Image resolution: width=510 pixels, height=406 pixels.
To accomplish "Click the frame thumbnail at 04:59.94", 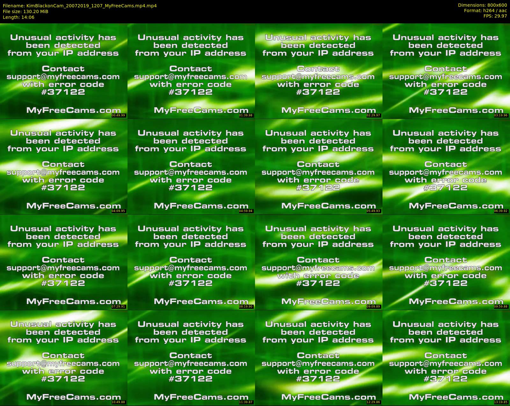I will click(x=191, y=166).
